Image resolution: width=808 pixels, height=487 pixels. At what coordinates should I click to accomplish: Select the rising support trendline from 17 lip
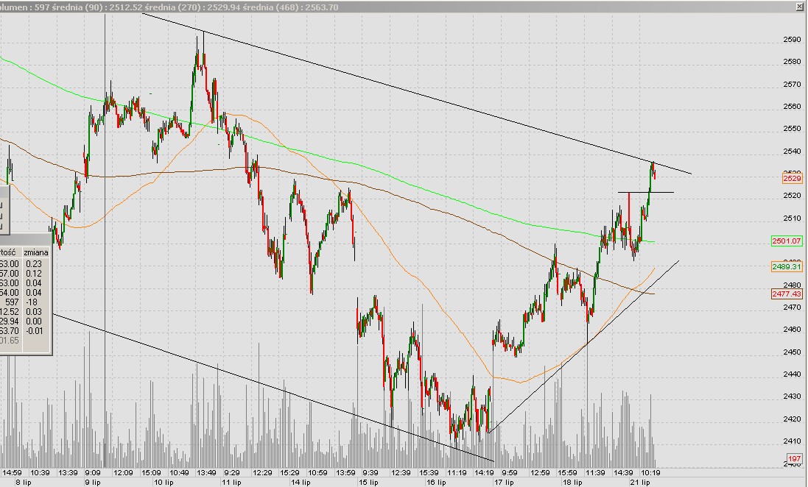click(583, 346)
